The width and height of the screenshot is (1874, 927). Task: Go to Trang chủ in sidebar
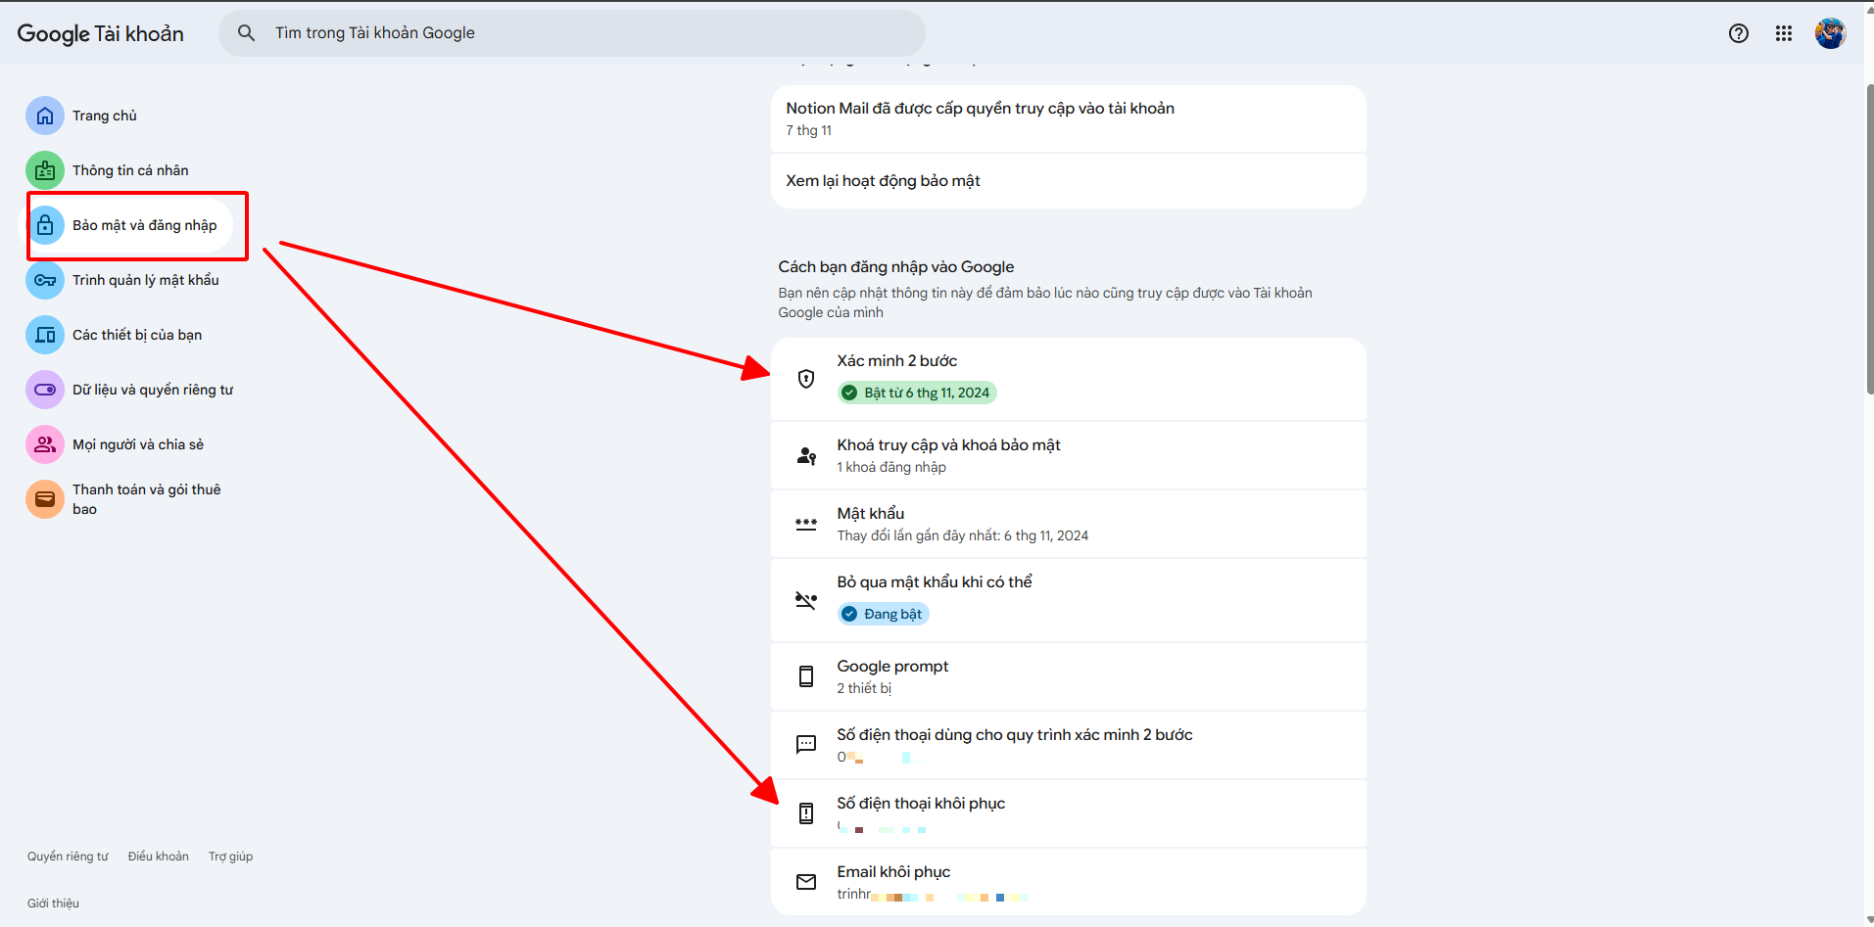click(x=104, y=116)
